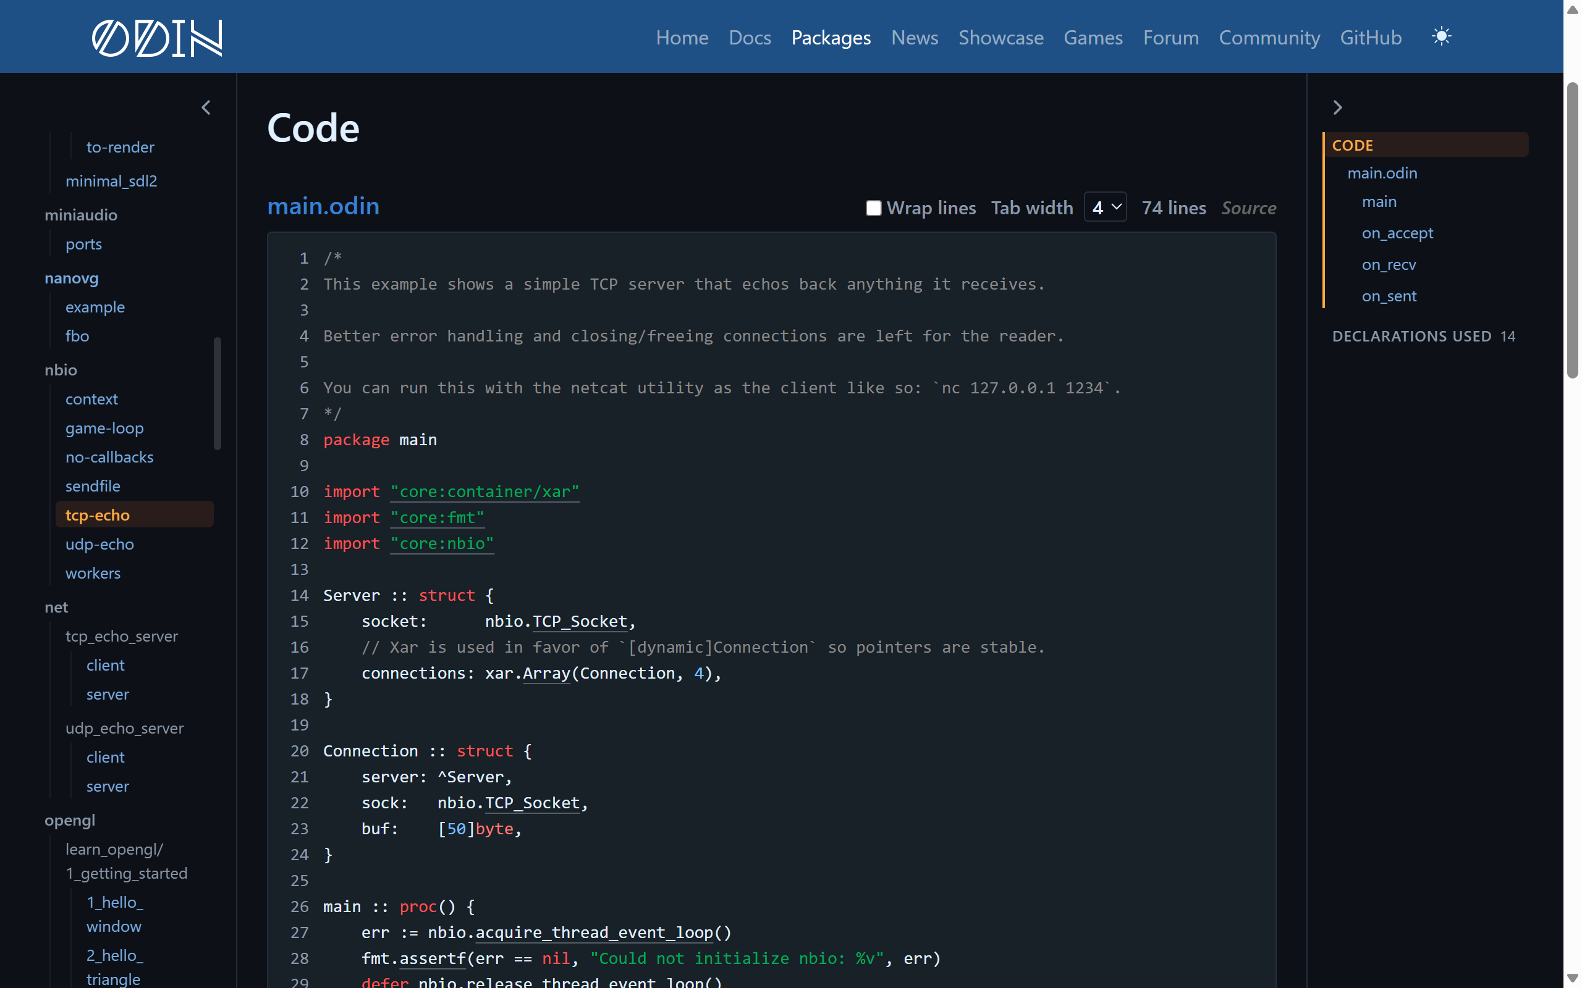Click the Odin logo

point(157,38)
